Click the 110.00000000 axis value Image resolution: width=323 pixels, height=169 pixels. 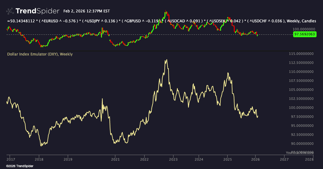click(x=301, y=72)
